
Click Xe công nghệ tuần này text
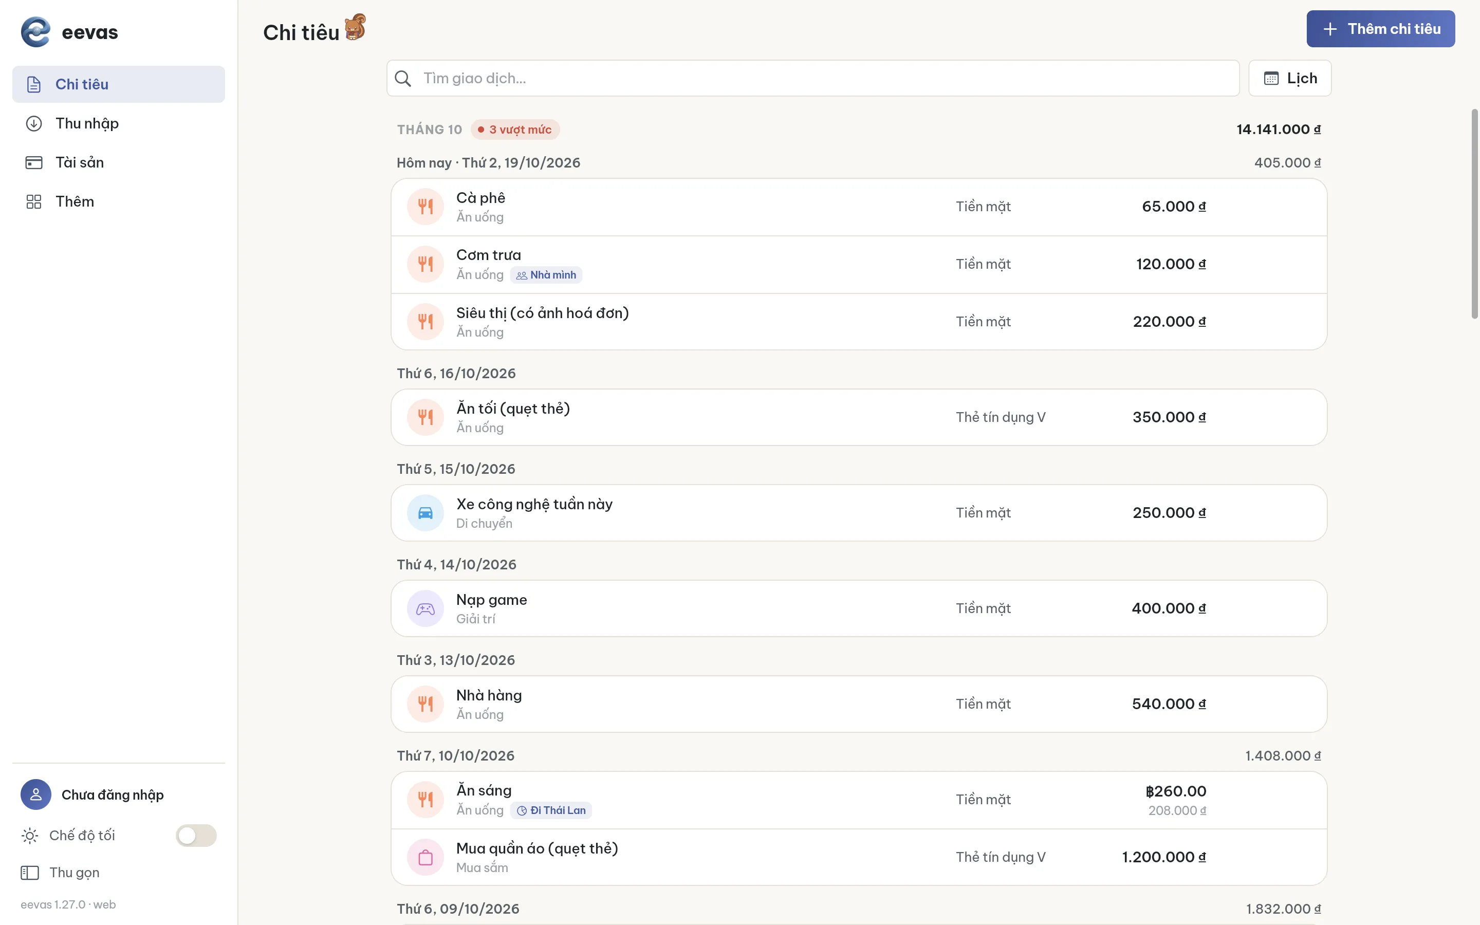pos(534,504)
